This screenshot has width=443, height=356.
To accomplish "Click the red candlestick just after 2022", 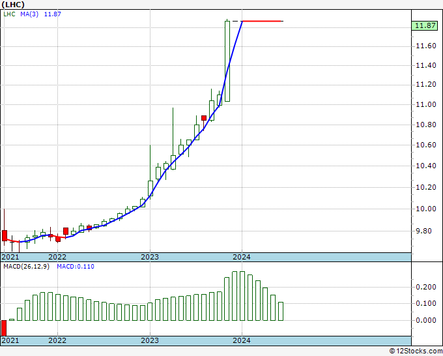I will tap(66, 231).
